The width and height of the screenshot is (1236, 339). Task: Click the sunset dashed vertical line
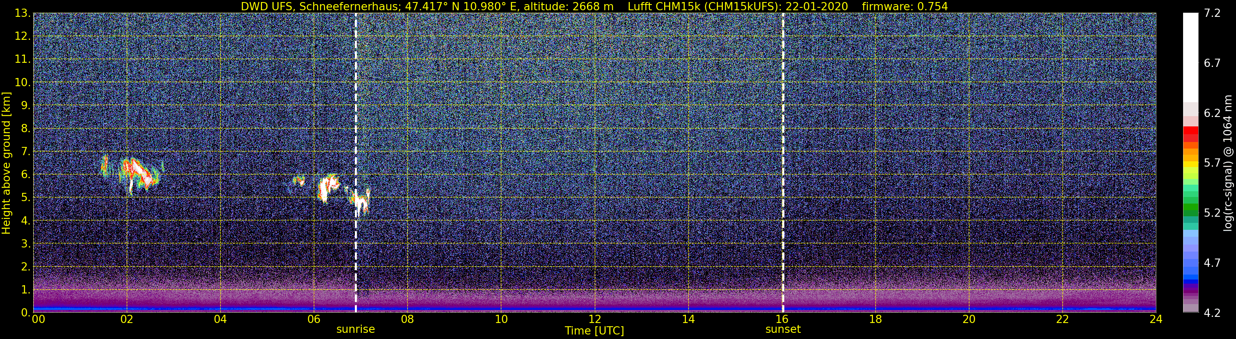coord(783,162)
